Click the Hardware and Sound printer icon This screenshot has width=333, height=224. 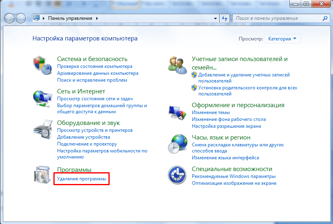43,129
